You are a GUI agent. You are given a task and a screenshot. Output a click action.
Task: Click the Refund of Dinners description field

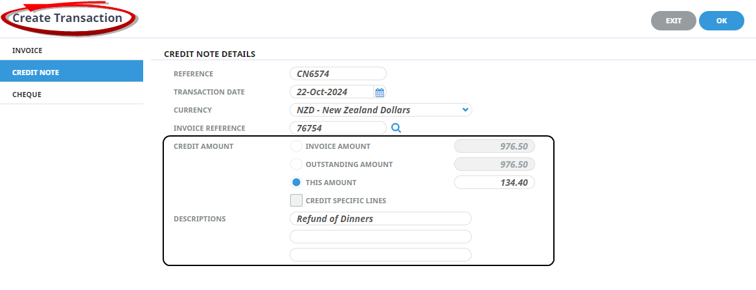pyautogui.click(x=380, y=219)
